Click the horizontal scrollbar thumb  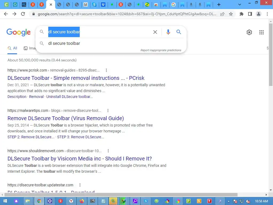[x=121, y=195]
